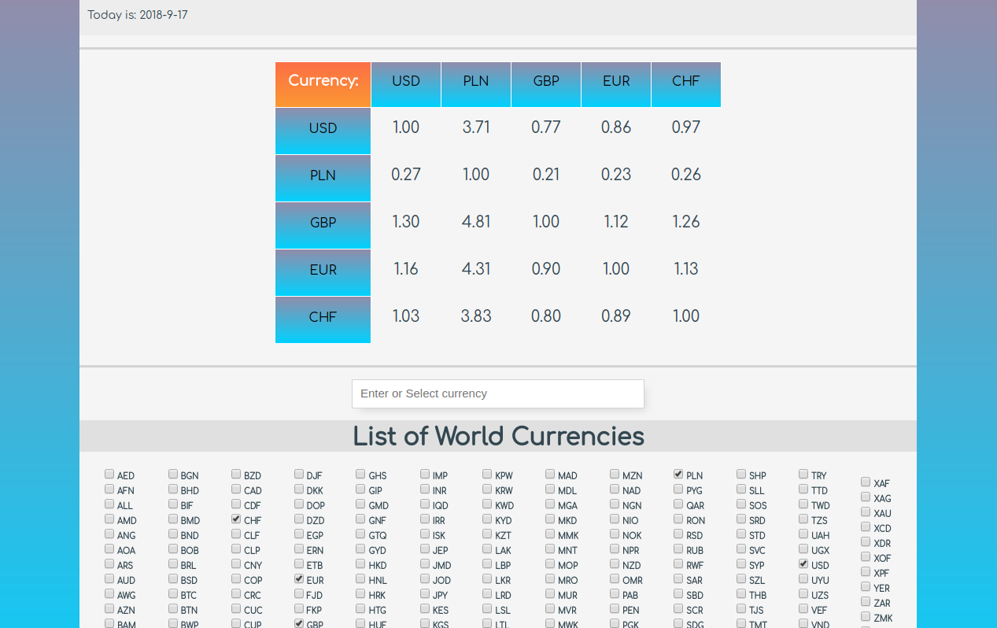Click the USD row header
Viewport: 997px width, 628px height.
tap(323, 131)
